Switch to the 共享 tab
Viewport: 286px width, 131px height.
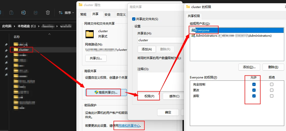95,14
